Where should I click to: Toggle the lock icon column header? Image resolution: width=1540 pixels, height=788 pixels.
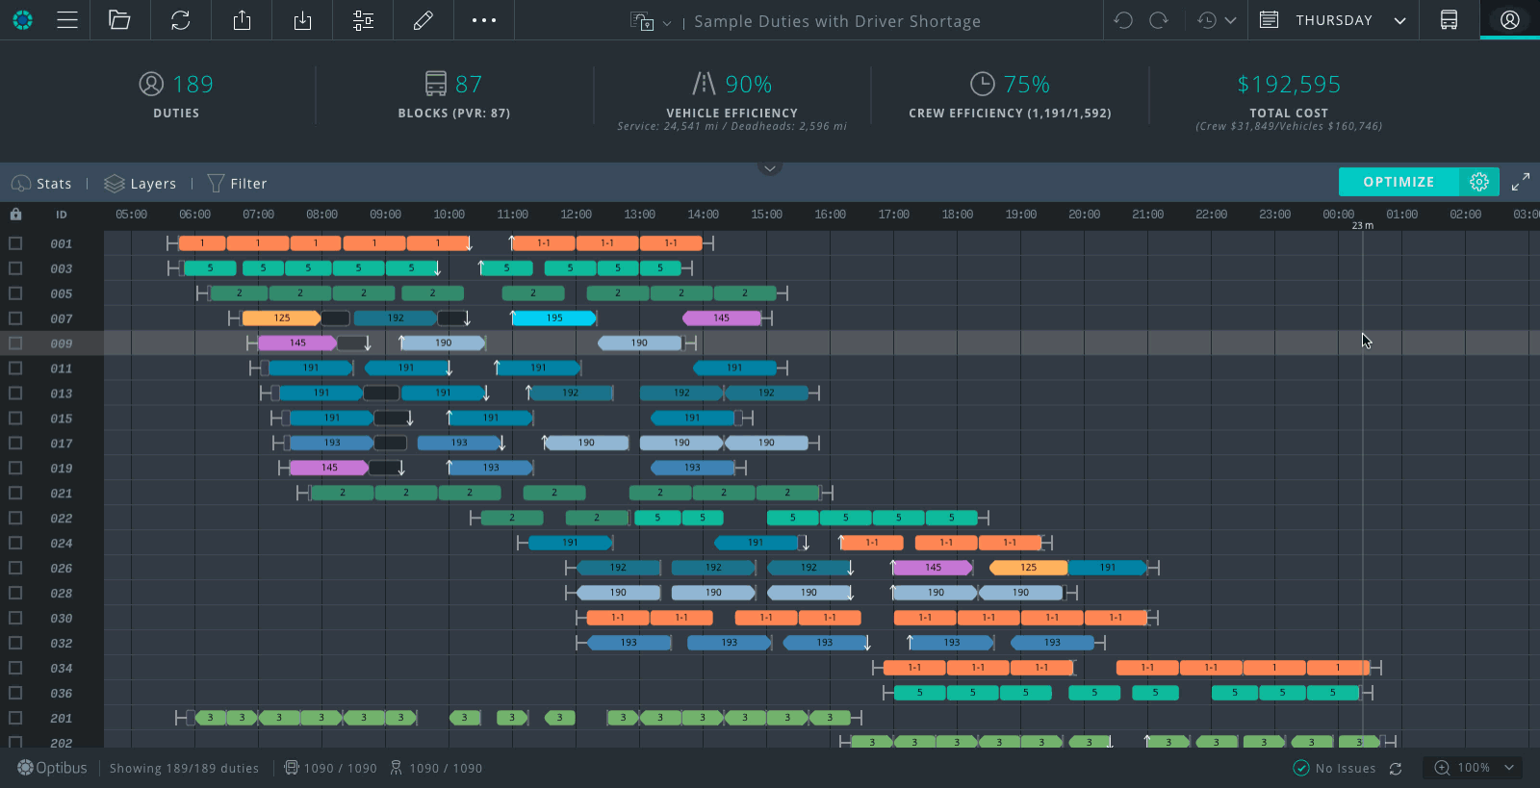[15, 215]
